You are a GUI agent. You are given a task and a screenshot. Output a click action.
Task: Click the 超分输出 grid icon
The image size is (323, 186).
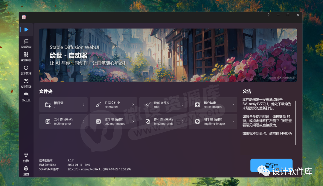[x=197, y=105]
